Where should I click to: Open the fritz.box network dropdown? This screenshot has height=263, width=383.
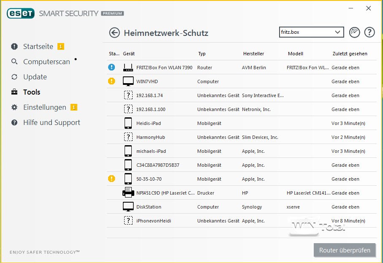312,32
